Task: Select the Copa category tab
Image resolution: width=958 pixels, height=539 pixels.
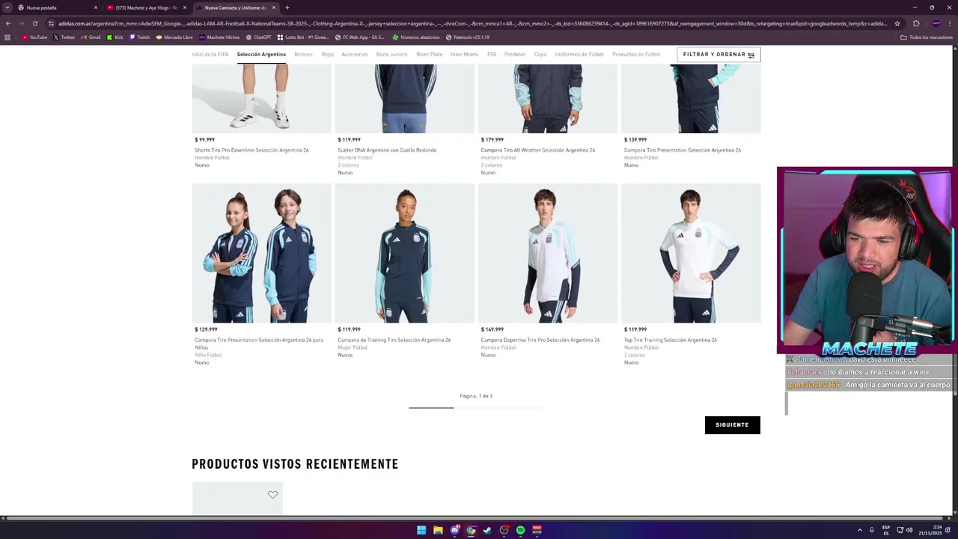Action: [x=540, y=54]
